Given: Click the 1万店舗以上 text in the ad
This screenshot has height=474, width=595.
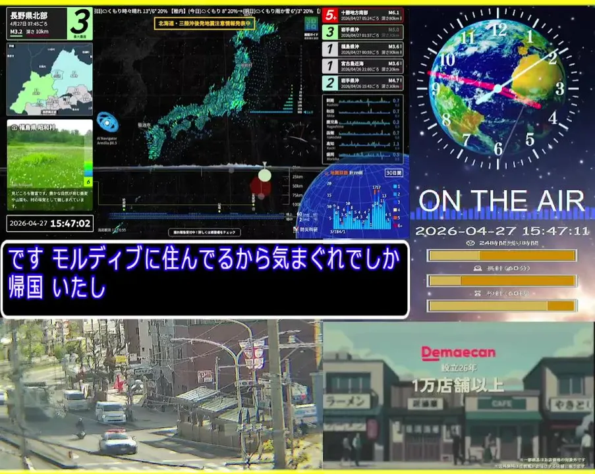Looking at the screenshot, I should (458, 386).
